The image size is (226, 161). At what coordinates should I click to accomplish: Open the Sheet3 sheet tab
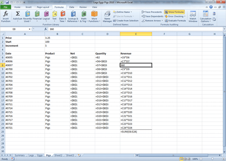(70, 155)
